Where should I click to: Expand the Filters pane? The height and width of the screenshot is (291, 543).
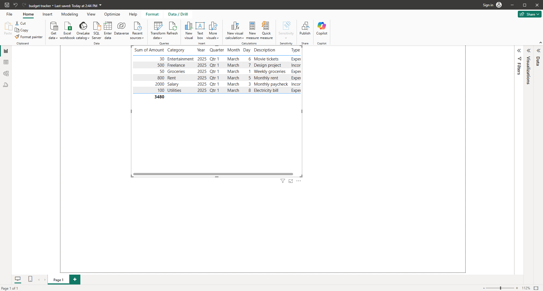519,51
